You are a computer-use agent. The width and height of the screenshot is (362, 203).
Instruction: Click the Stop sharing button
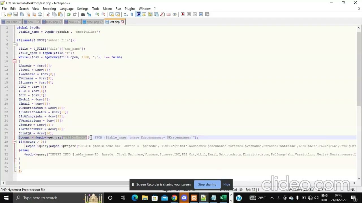point(207,184)
